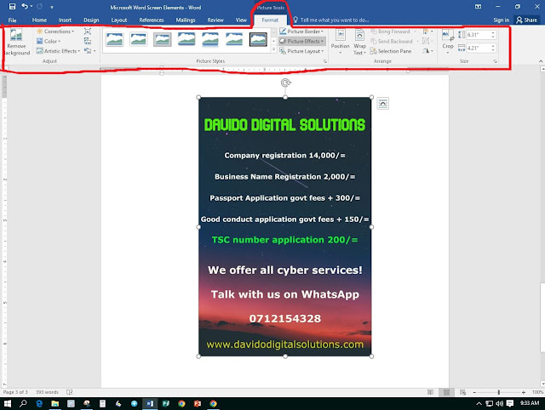Image resolution: width=545 pixels, height=410 pixels.
Task: Open the Position dropdown button
Action: (x=341, y=42)
